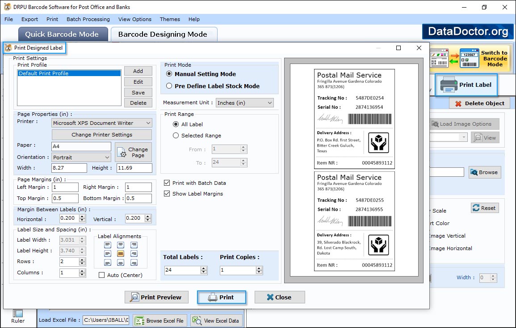This screenshot has height=328, width=516.
Task: Decrease Columns spinner value
Action: 82,275
